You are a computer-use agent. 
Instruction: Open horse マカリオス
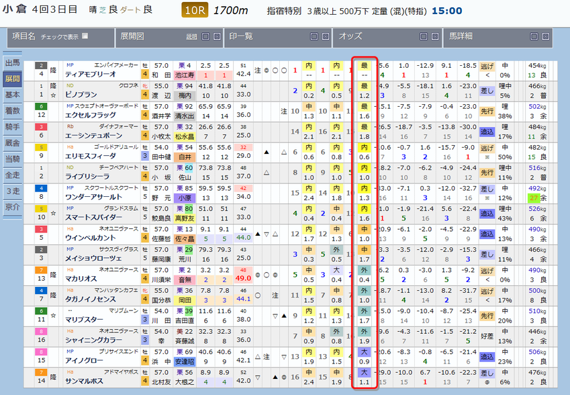81,279
